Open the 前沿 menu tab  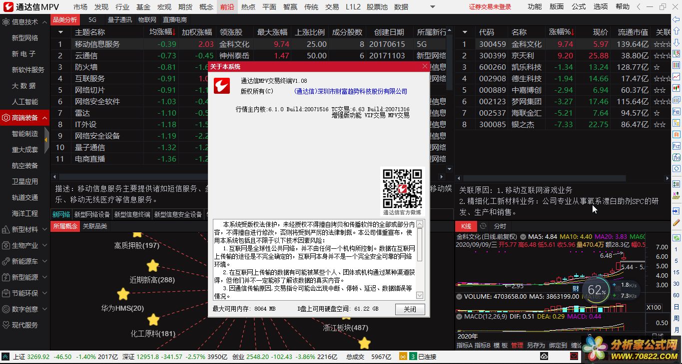click(x=227, y=7)
